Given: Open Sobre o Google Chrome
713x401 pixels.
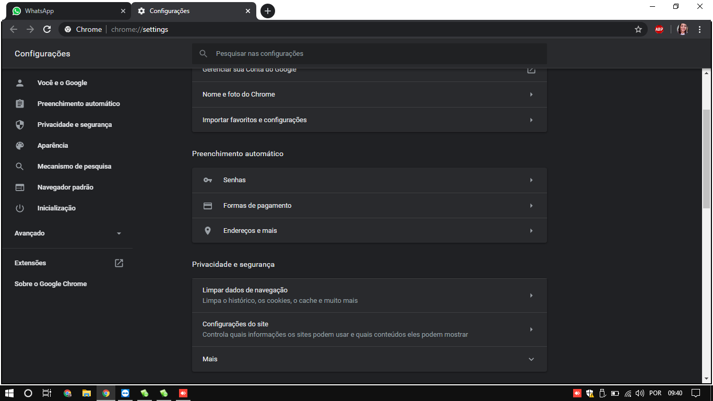Looking at the screenshot, I should (x=51, y=284).
